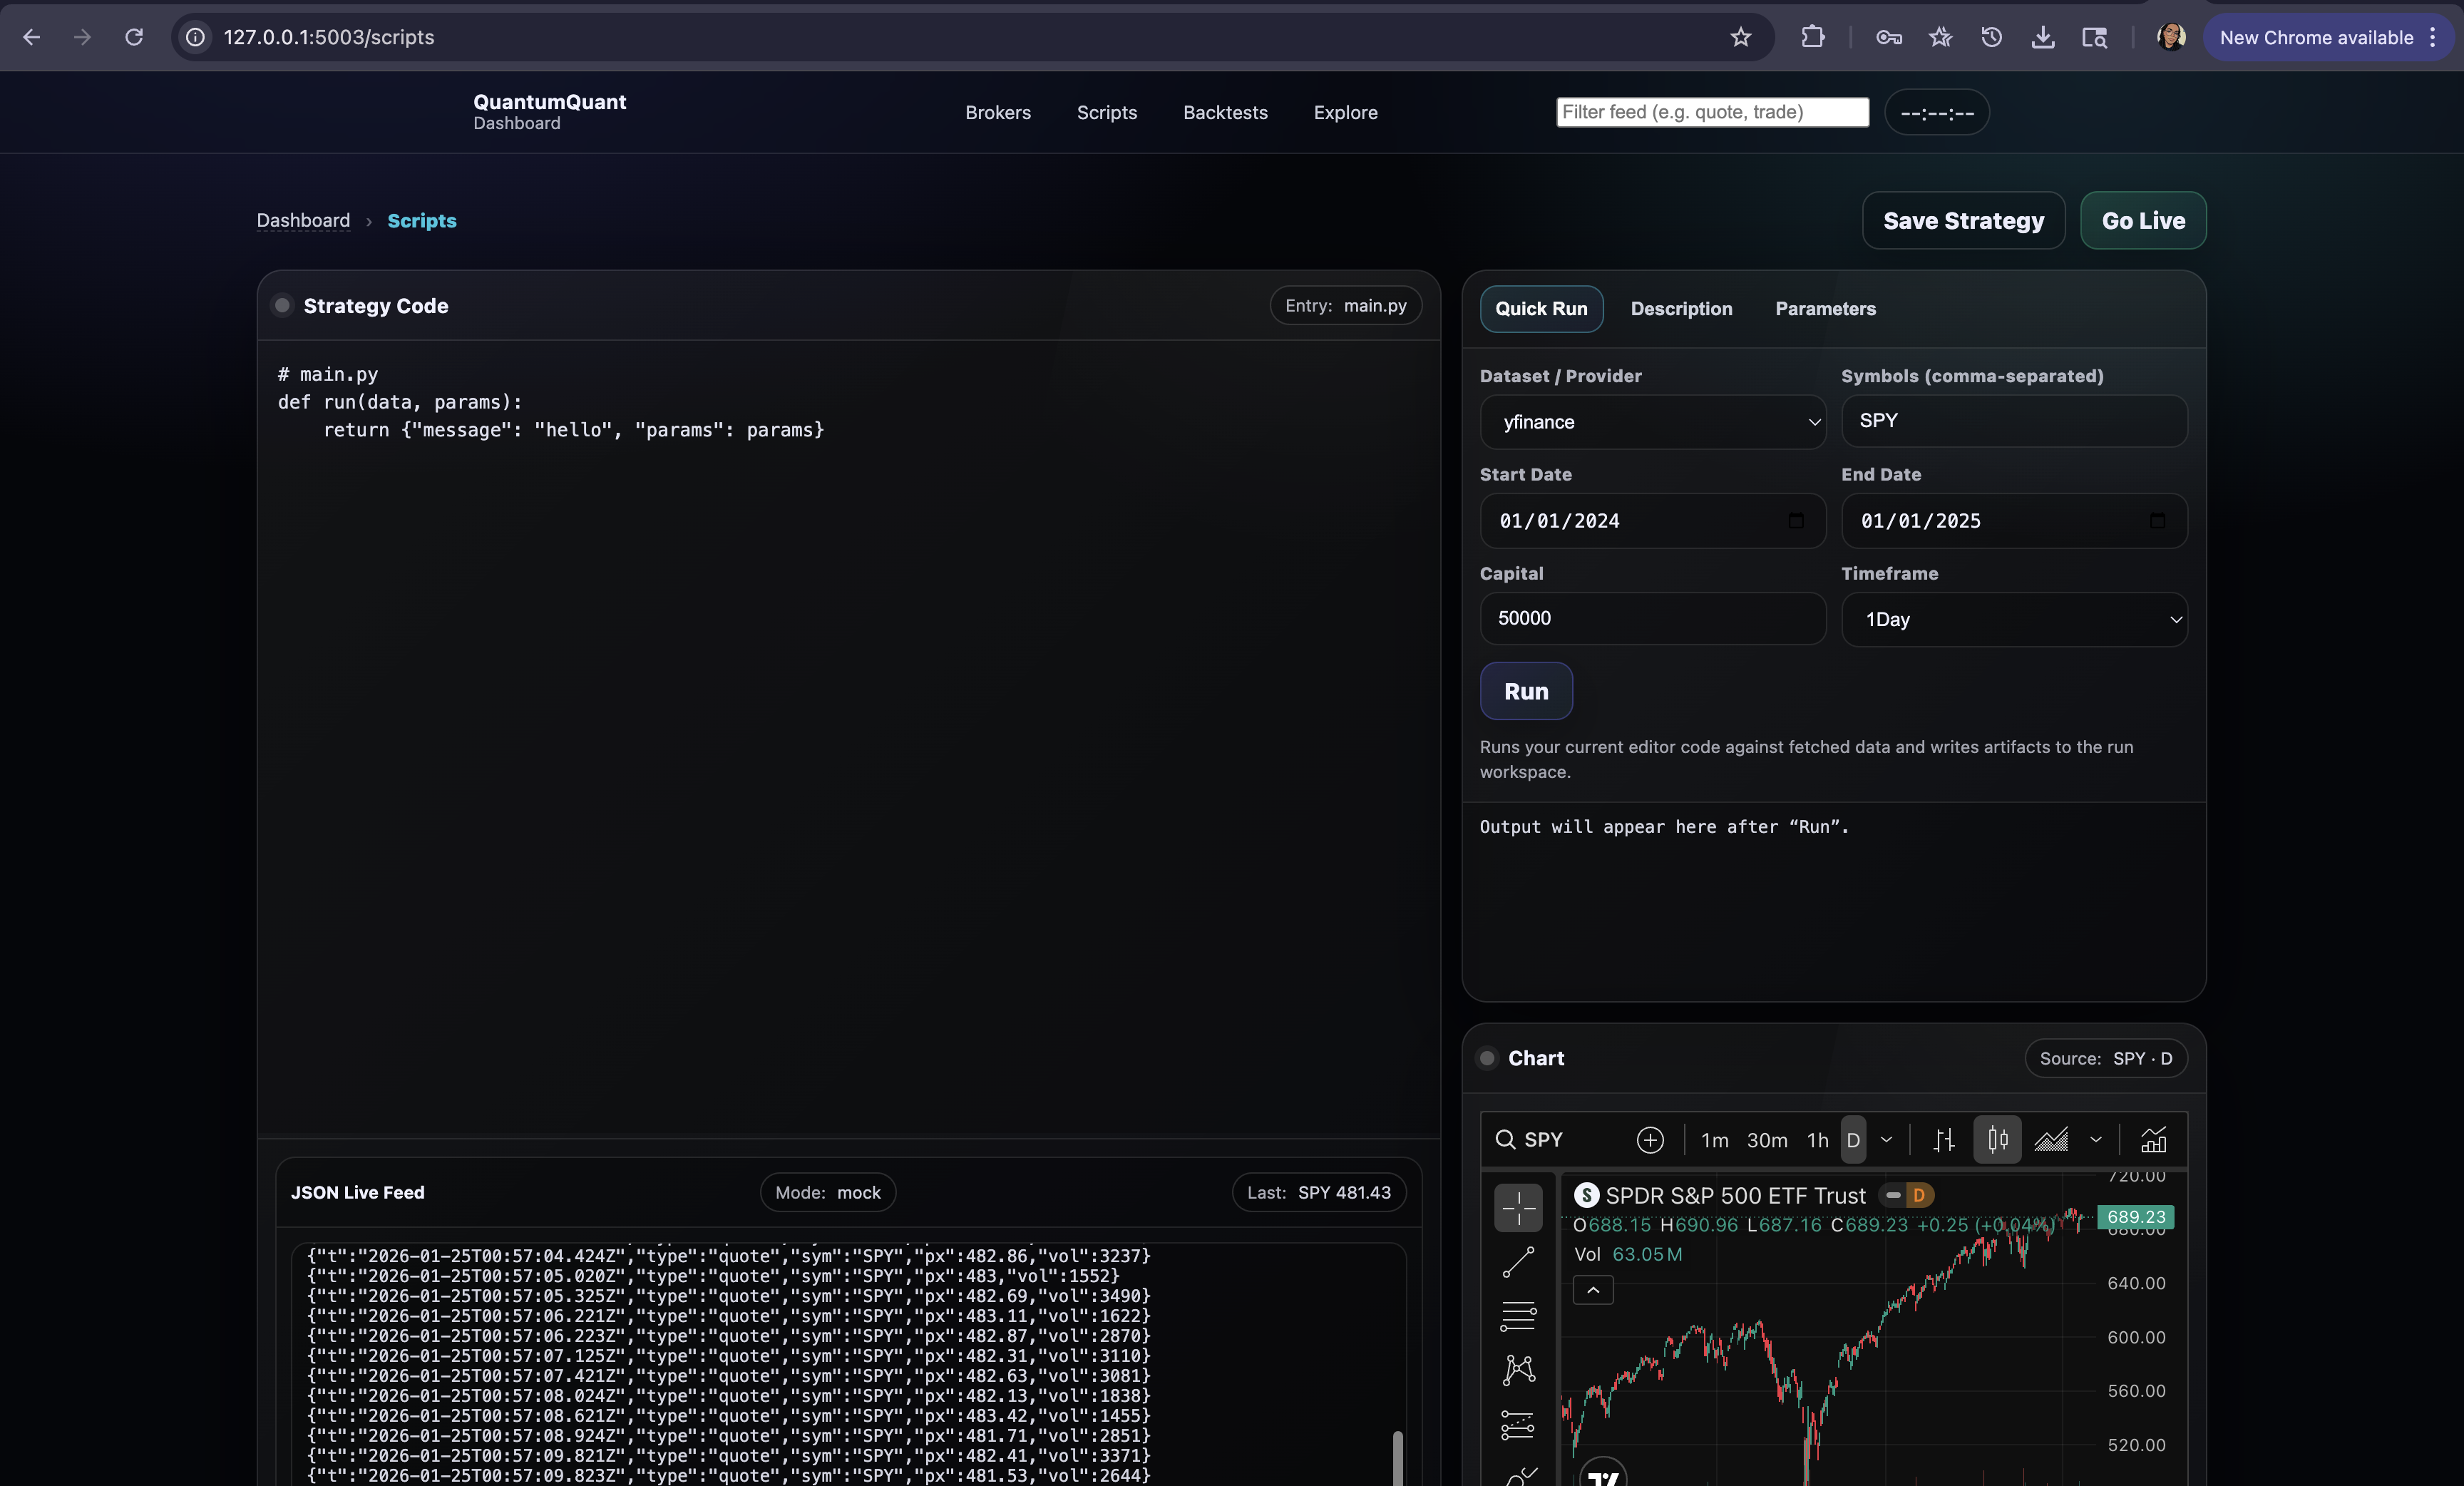Click the add symbol compare plus icon
Screen dimensions: 2464x1486
[1650, 1140]
